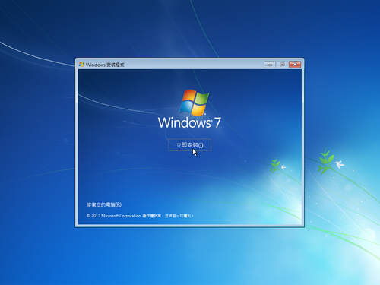Click the Windows setup icon in title bar
This screenshot has width=380, height=285.
tap(81, 65)
